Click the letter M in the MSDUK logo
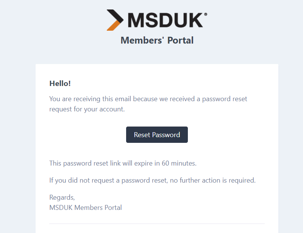This screenshot has height=233, width=303. pos(136,20)
